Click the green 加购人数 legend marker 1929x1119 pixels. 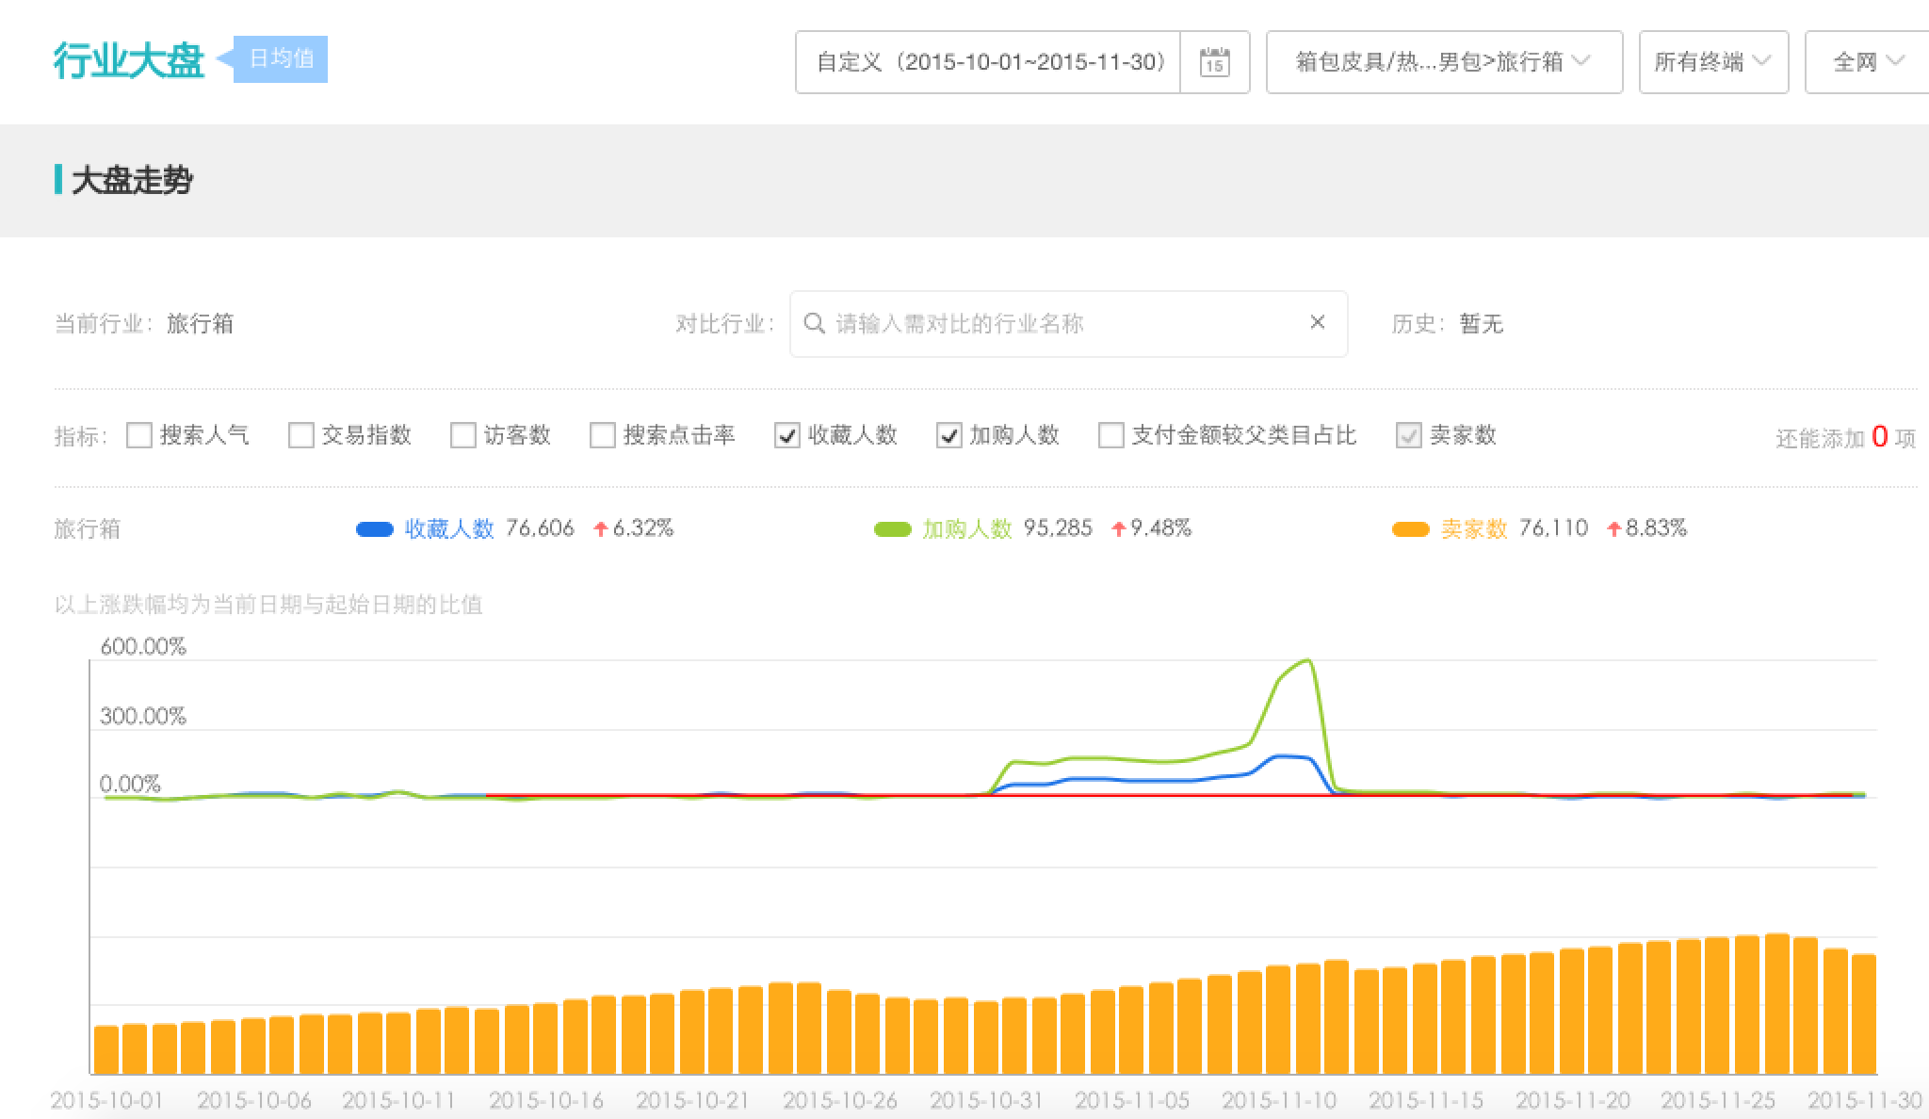pos(892,529)
